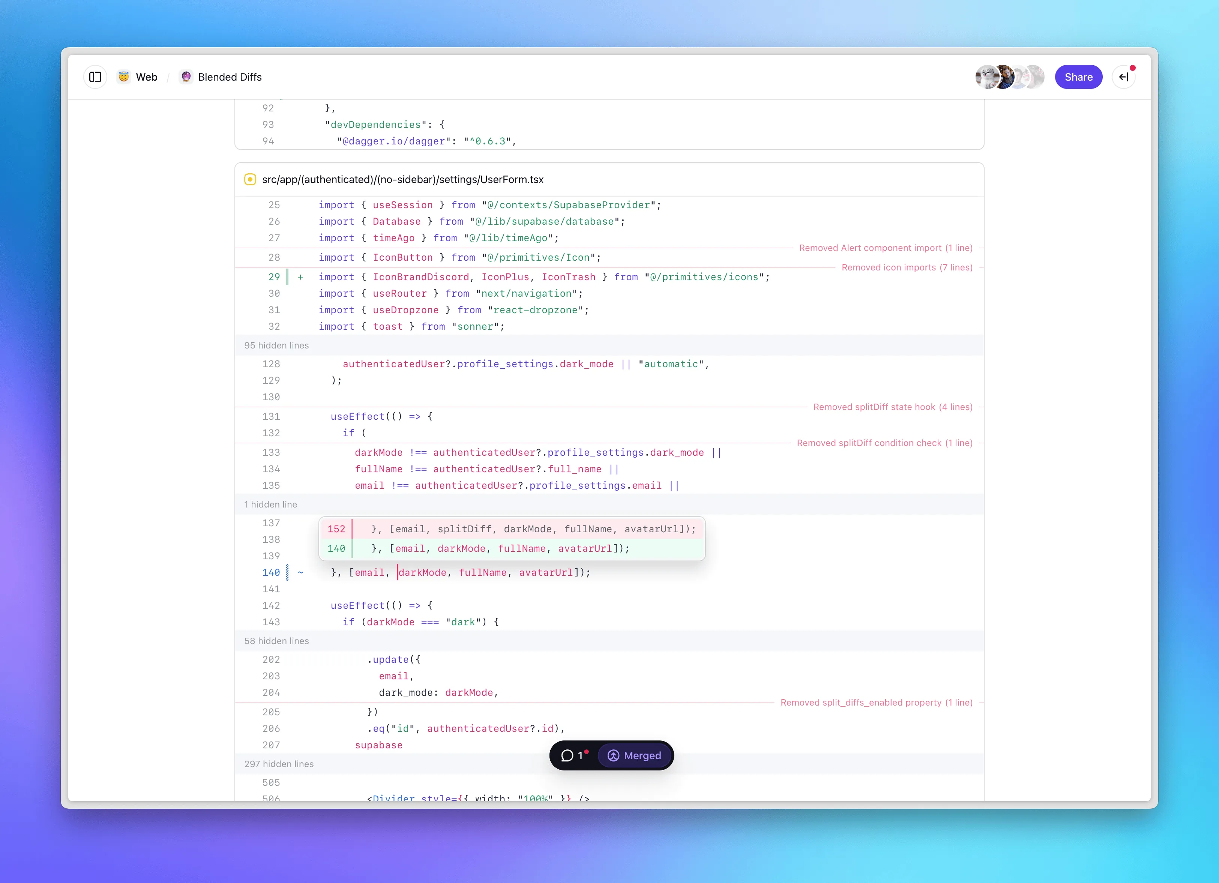Screen dimensions: 1219x883
Task: Click ".update" on line 202
Action: click(388, 660)
